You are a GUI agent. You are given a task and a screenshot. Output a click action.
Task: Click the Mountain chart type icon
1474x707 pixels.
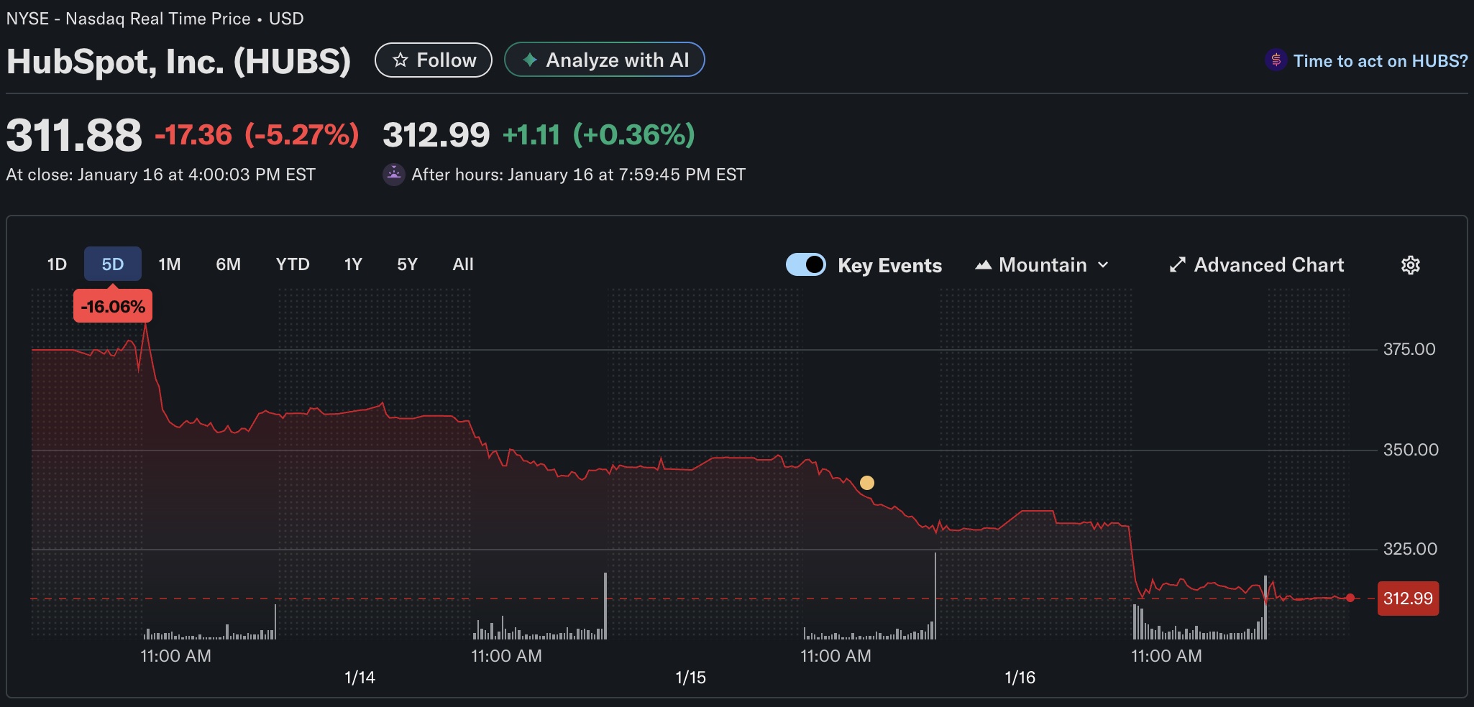click(x=983, y=265)
